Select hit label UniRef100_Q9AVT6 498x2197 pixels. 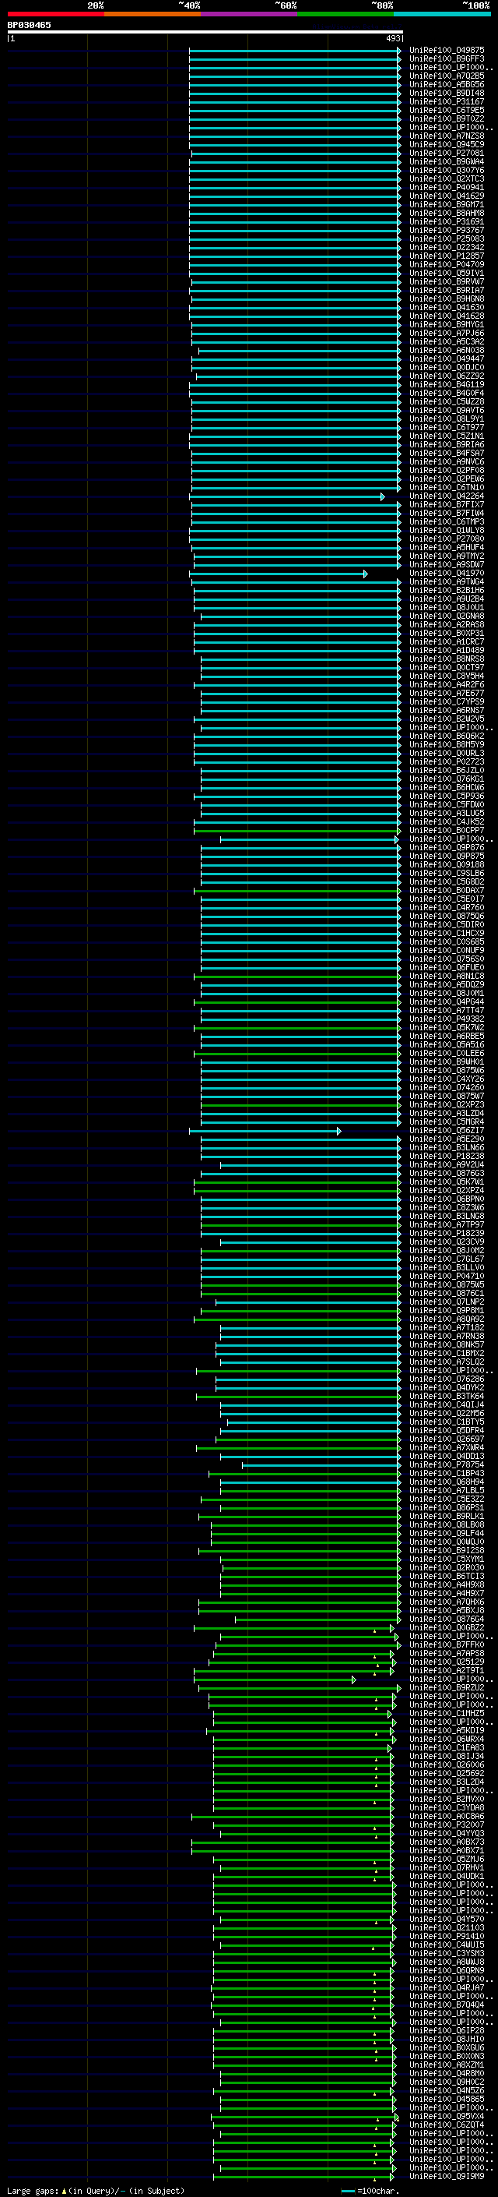pyautogui.click(x=446, y=410)
